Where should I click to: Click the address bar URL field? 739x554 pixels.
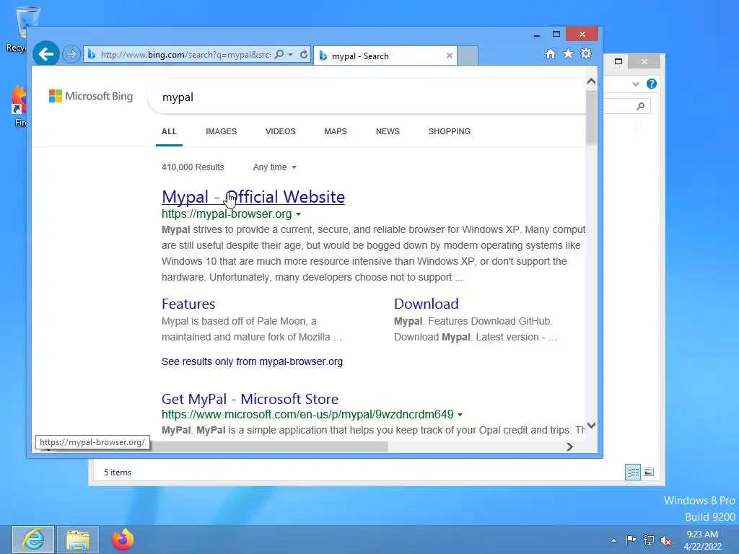tap(185, 55)
